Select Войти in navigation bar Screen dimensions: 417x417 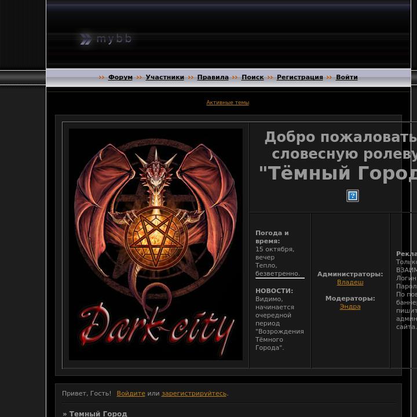pyautogui.click(x=346, y=77)
